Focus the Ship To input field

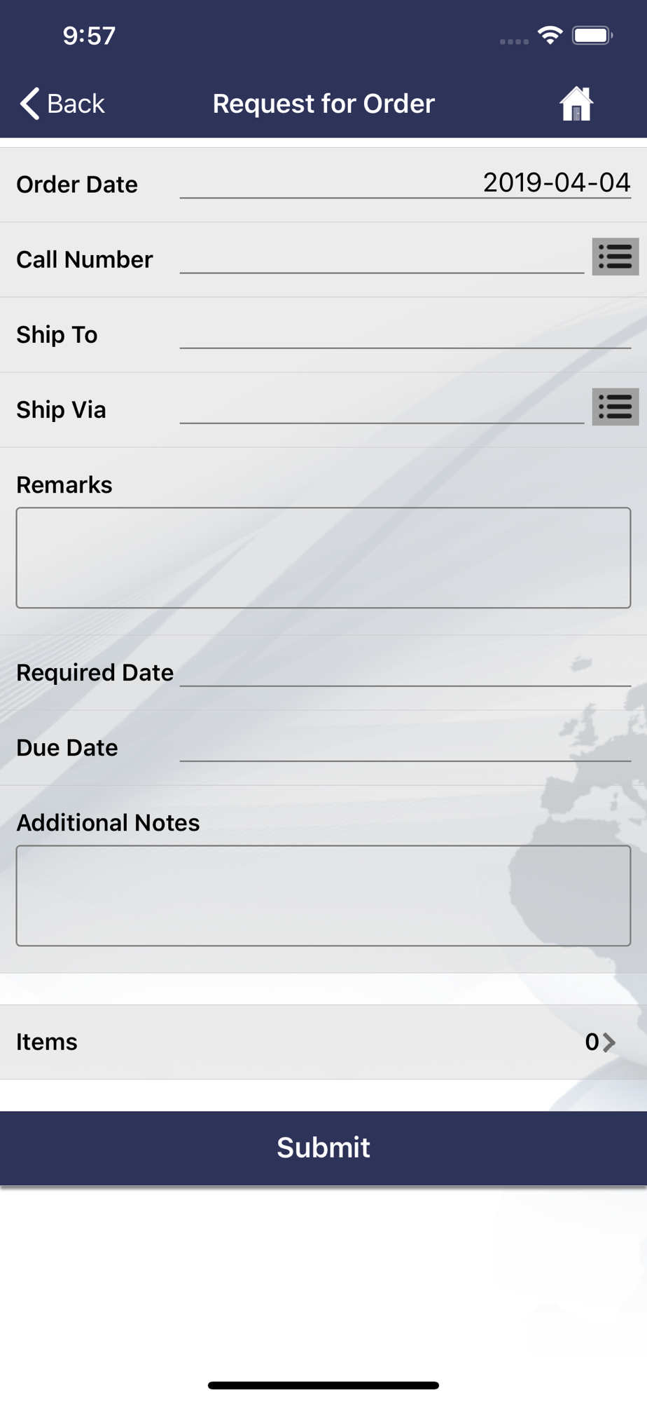(405, 333)
